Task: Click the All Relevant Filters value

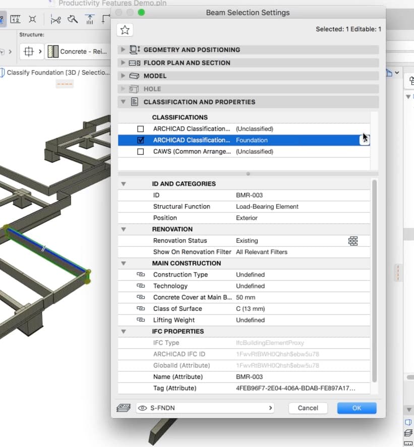Action: tap(262, 252)
